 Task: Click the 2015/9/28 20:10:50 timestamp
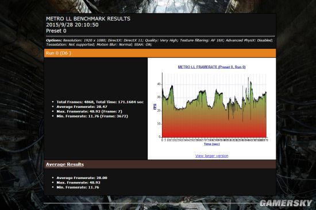(72, 25)
